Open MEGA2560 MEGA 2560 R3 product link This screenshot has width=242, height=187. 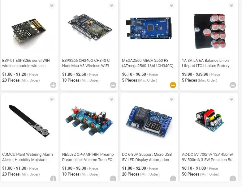pos(149,63)
